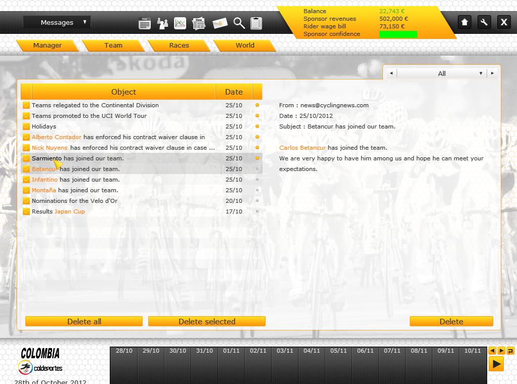Open the clipboard checklist icon
This screenshot has height=384, width=517.
point(256,23)
